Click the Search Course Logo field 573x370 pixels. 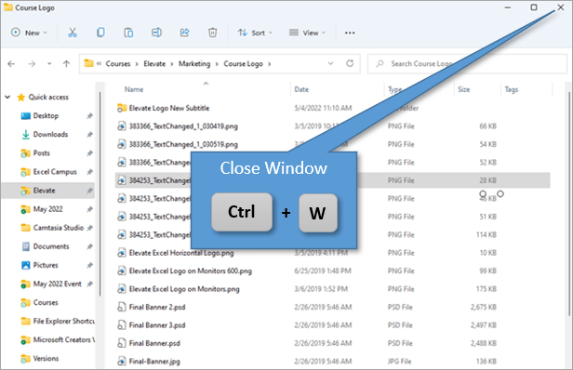(x=467, y=63)
